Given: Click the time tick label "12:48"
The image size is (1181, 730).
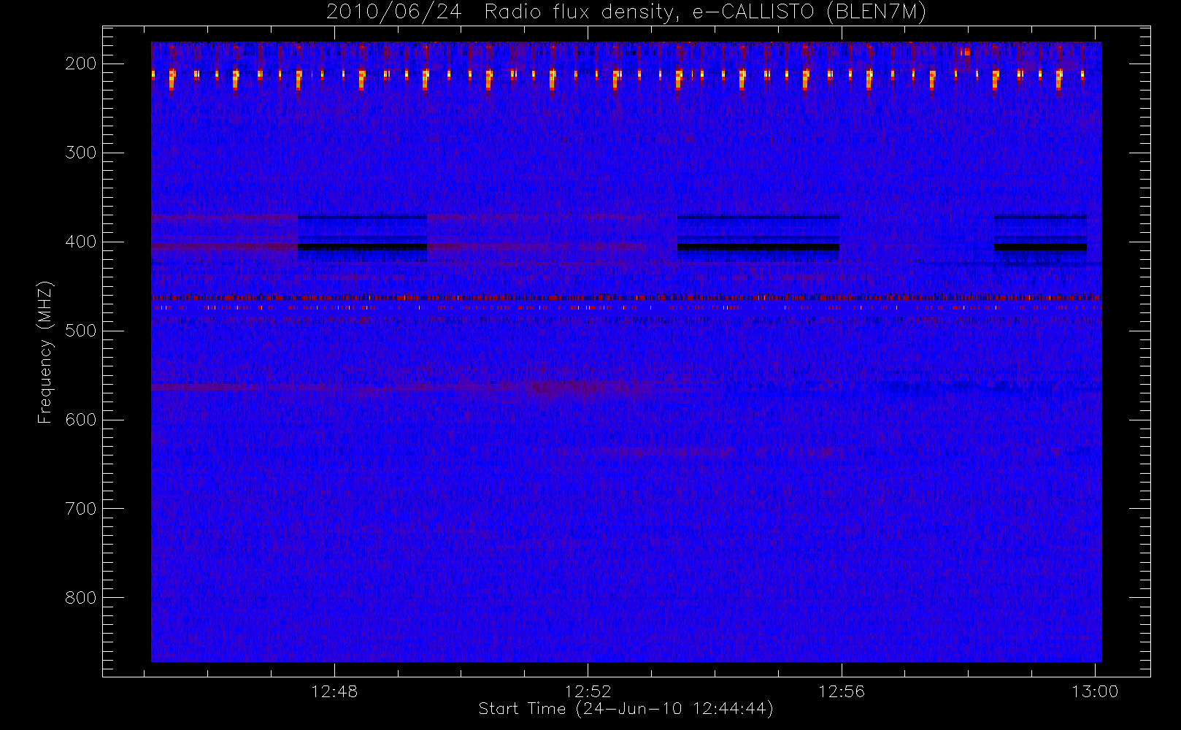Looking at the screenshot, I should [x=334, y=691].
